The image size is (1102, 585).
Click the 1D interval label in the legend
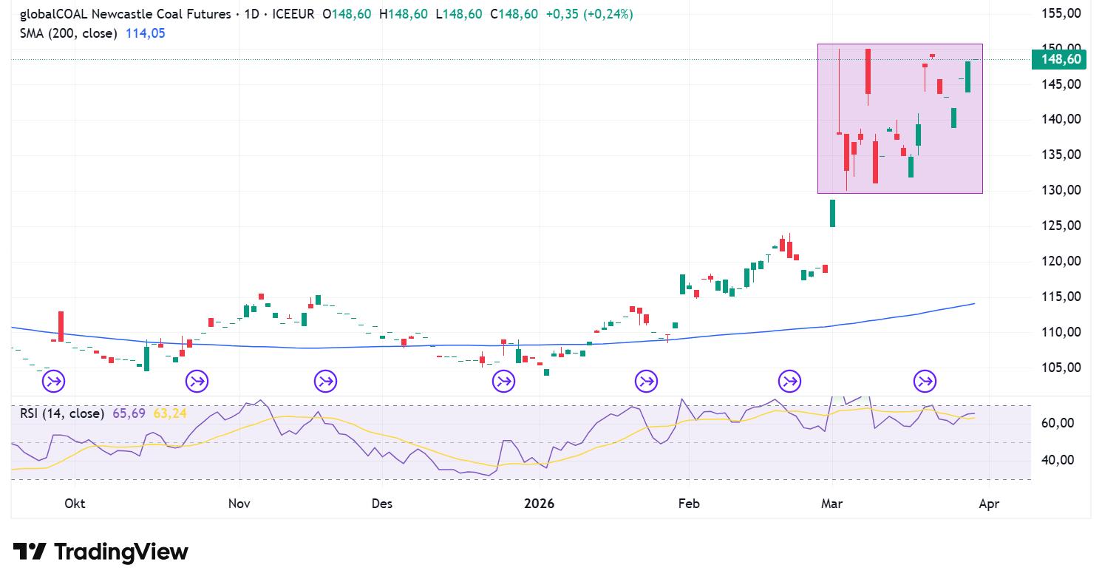tap(253, 14)
